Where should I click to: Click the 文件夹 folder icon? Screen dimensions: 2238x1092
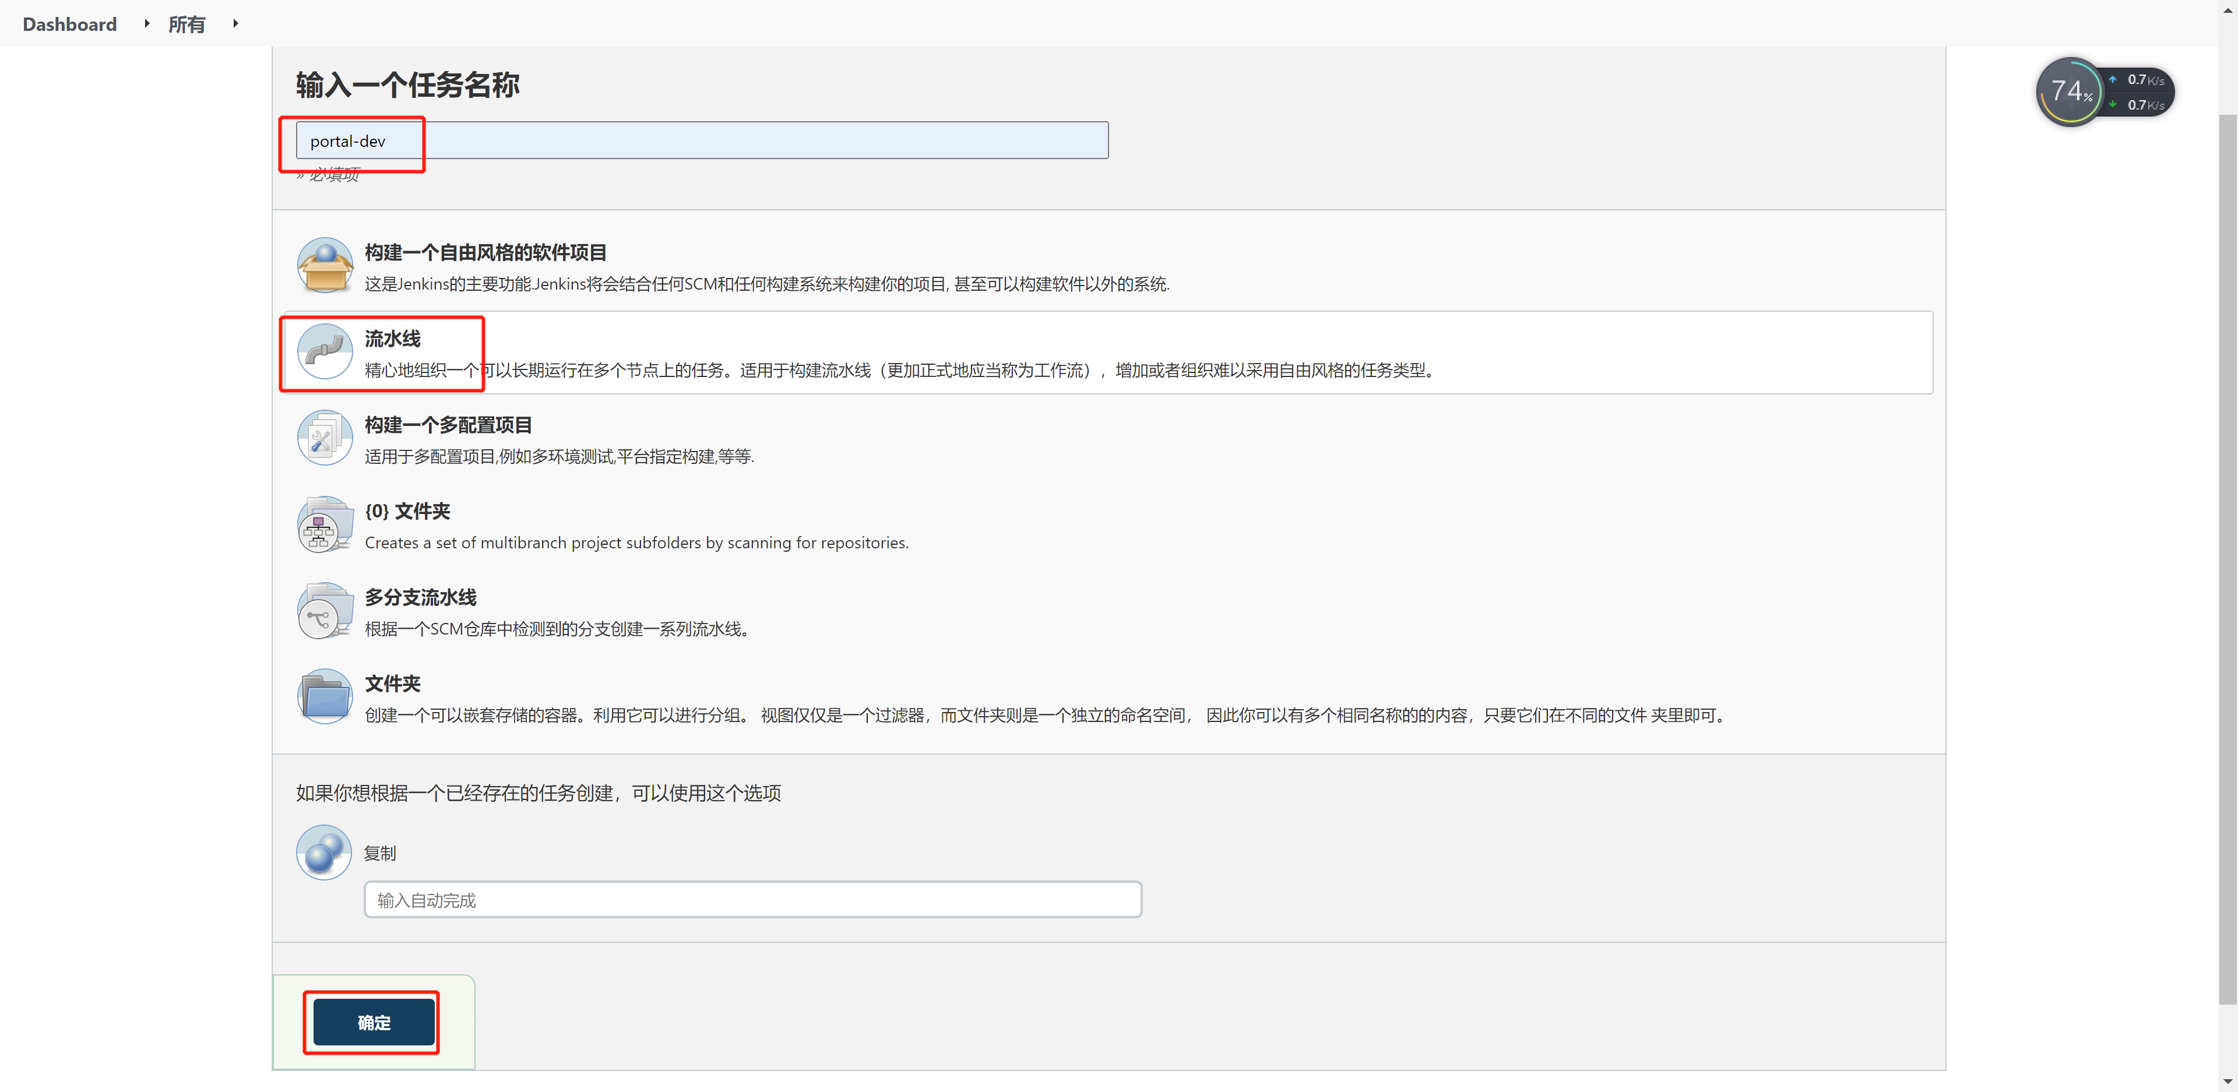[324, 695]
